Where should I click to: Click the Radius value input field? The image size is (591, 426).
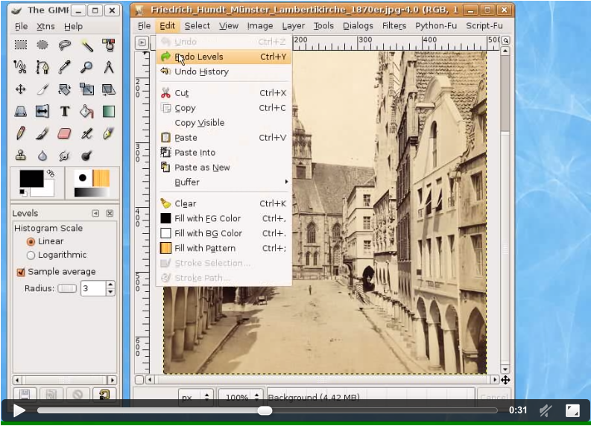tap(93, 288)
